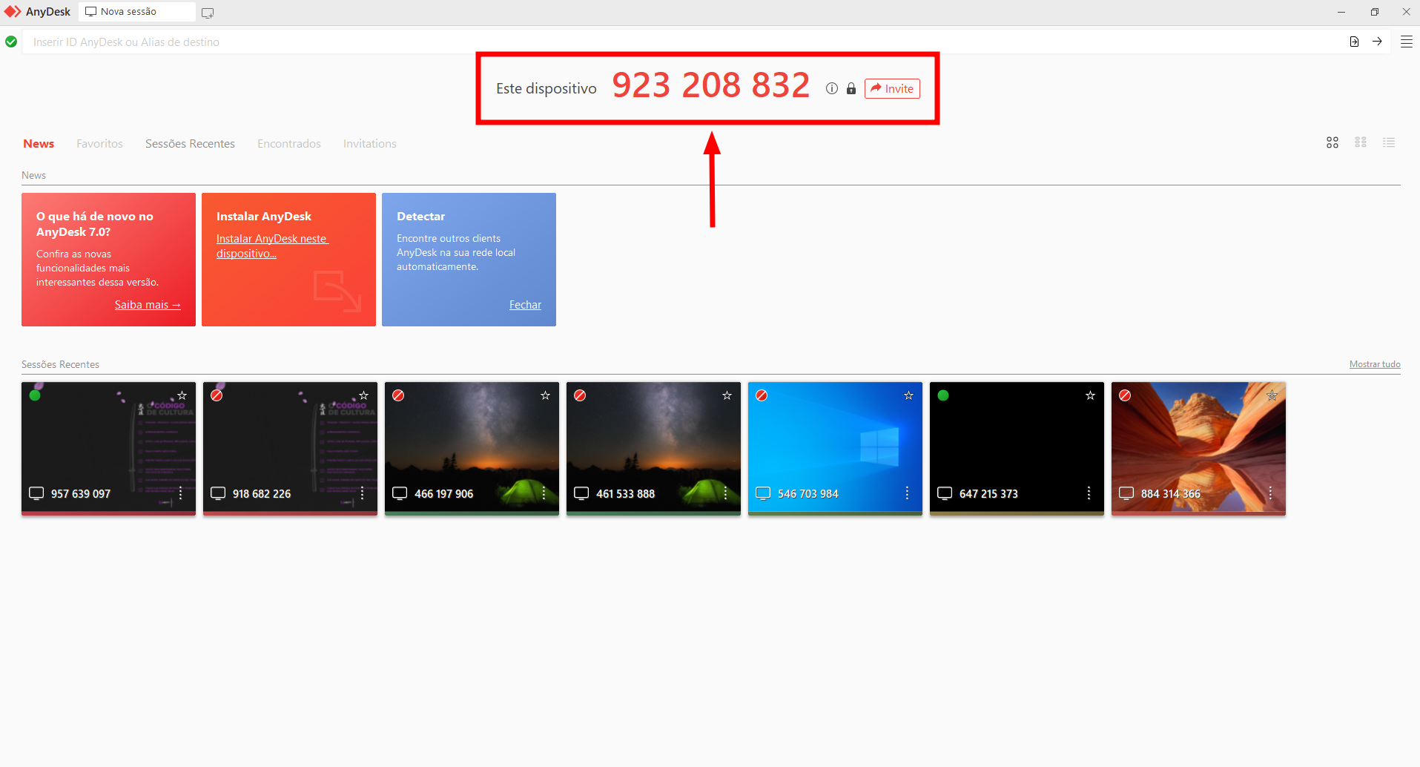Click green online status dot on 957 639 097
1420x767 pixels.
(x=35, y=395)
